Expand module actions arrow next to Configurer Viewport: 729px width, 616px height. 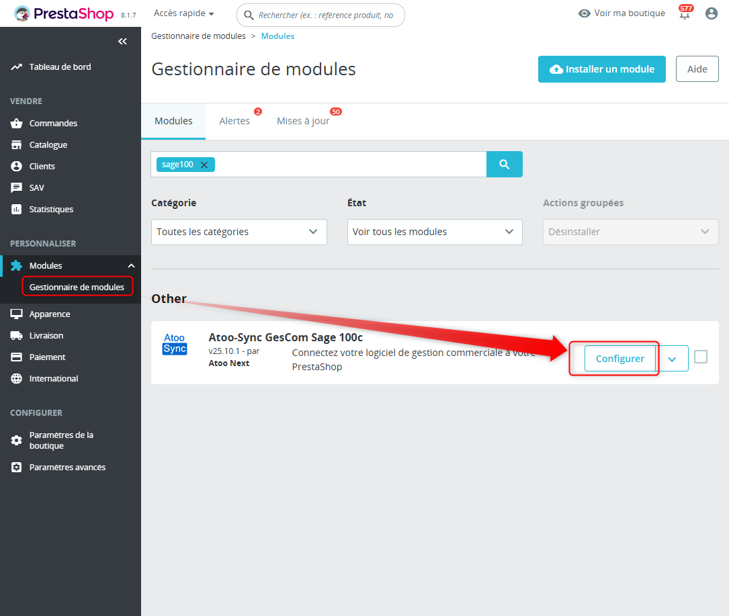(x=673, y=359)
